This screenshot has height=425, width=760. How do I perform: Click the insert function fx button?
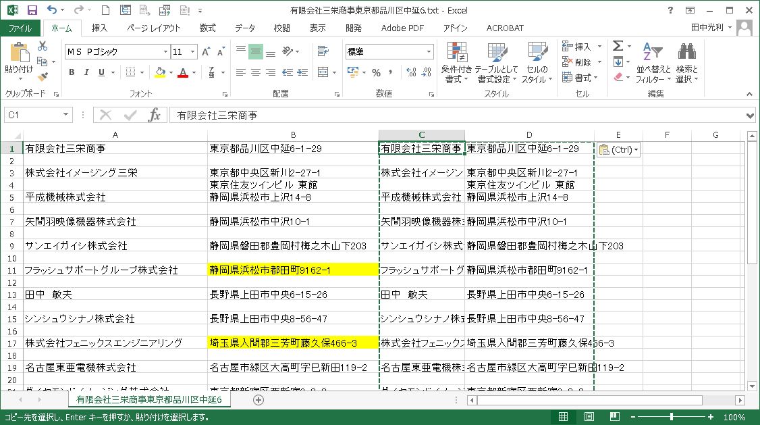(154, 115)
